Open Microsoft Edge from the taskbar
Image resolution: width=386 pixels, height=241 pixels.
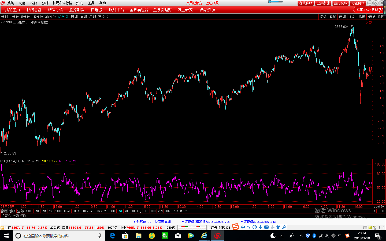click(113, 236)
